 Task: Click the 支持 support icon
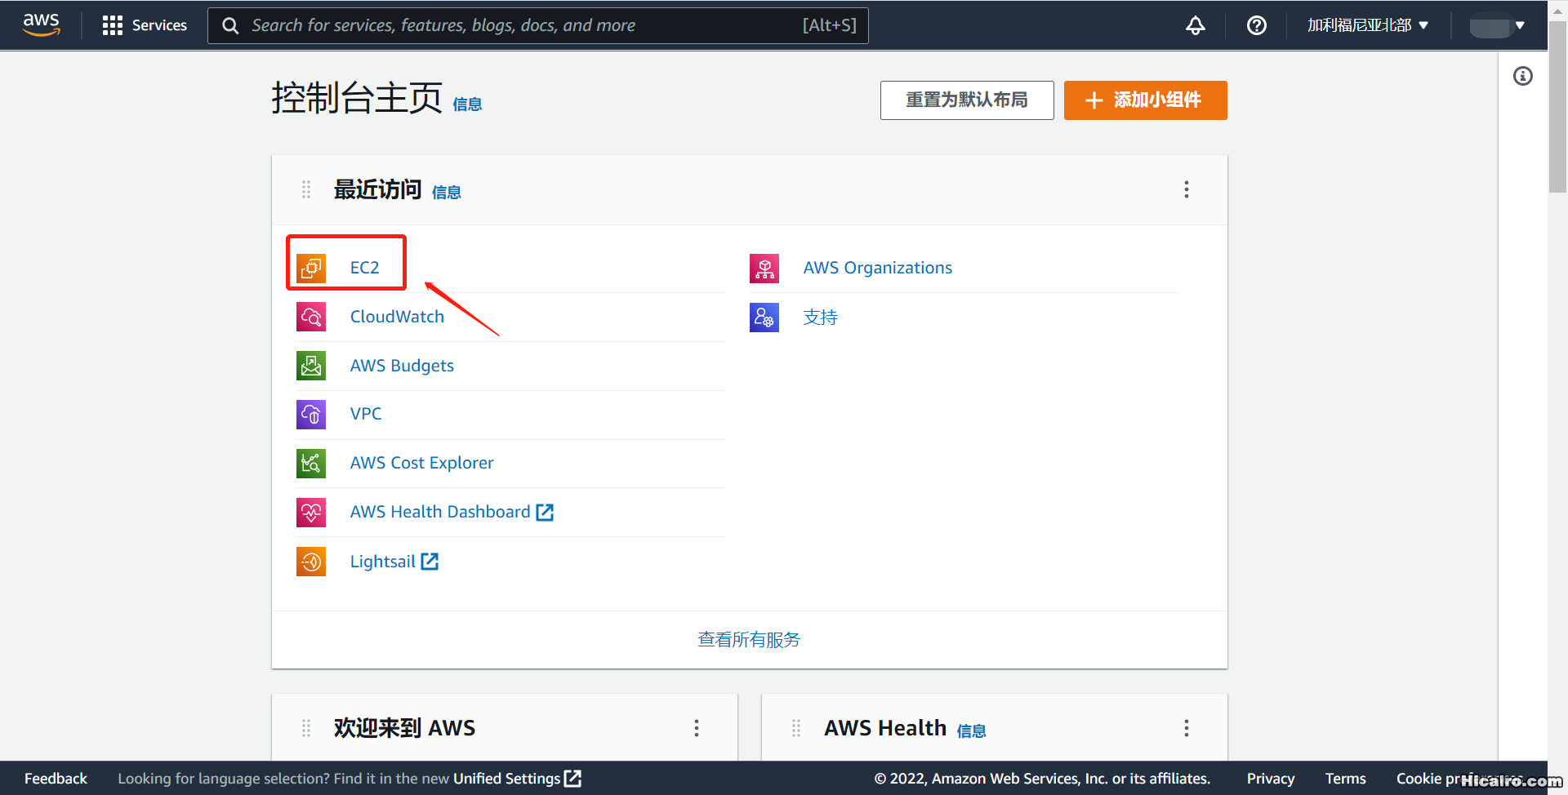coord(764,317)
